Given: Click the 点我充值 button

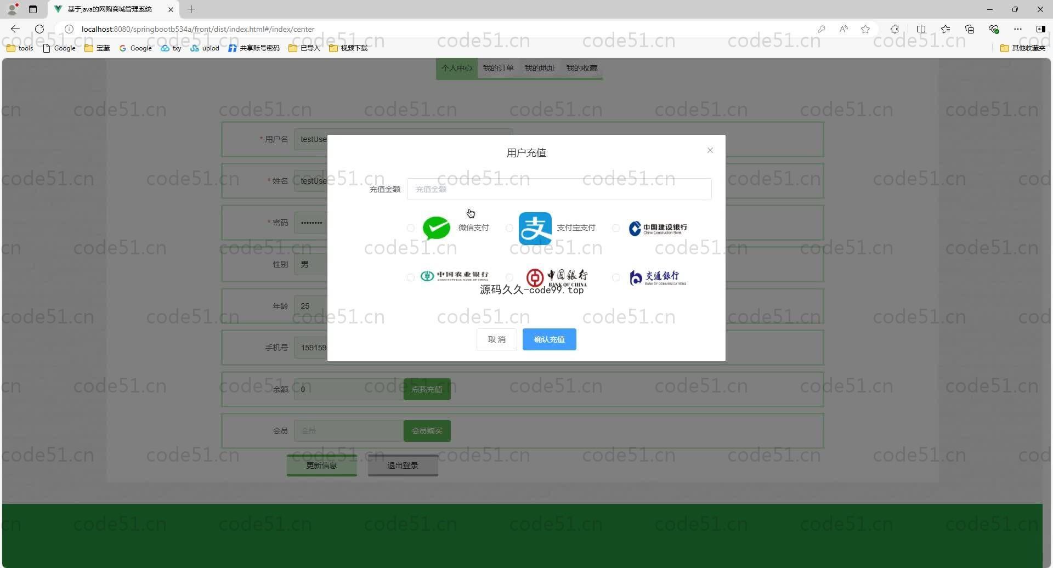Looking at the screenshot, I should 427,389.
